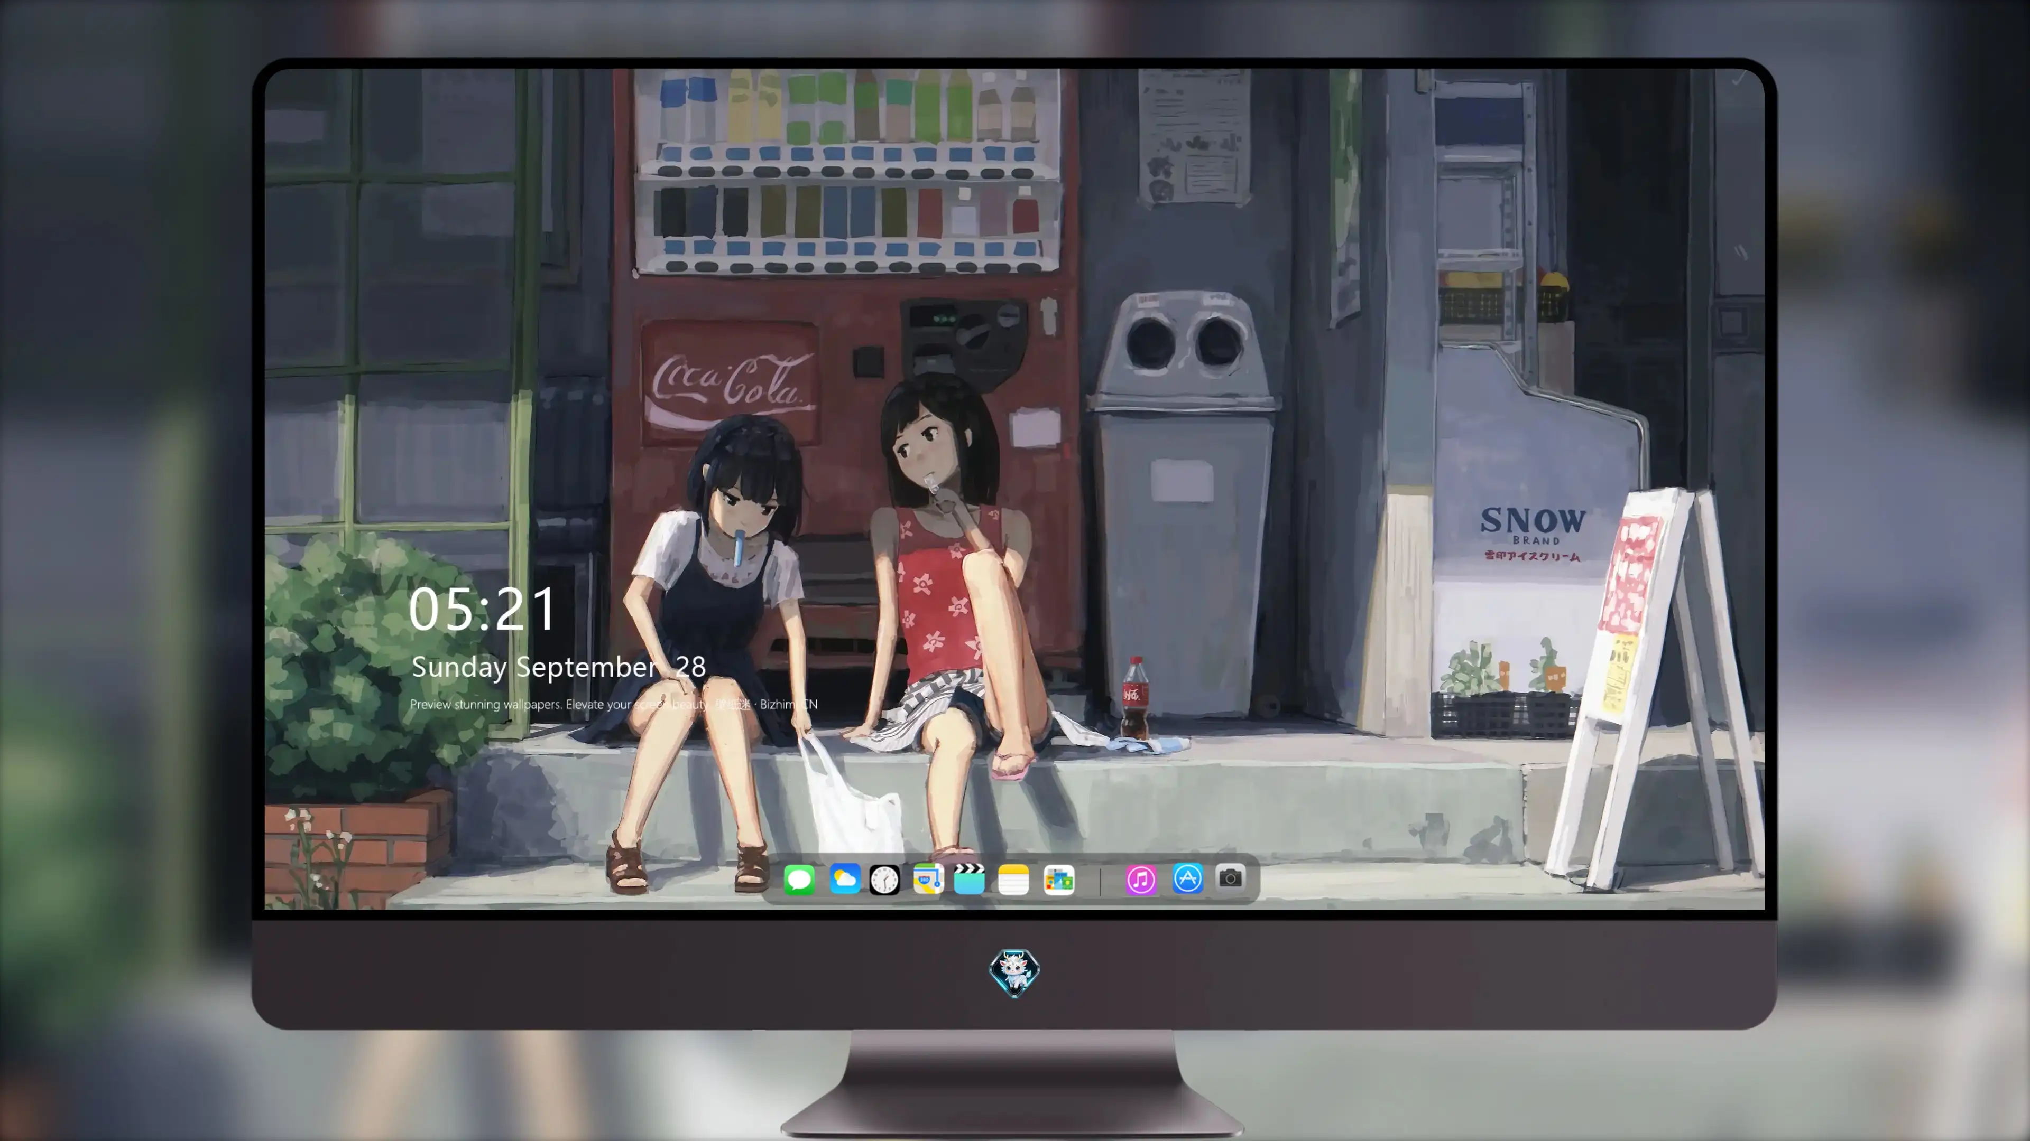Launch the Notes app from the dock
The image size is (2030, 1141).
pos(1013,880)
